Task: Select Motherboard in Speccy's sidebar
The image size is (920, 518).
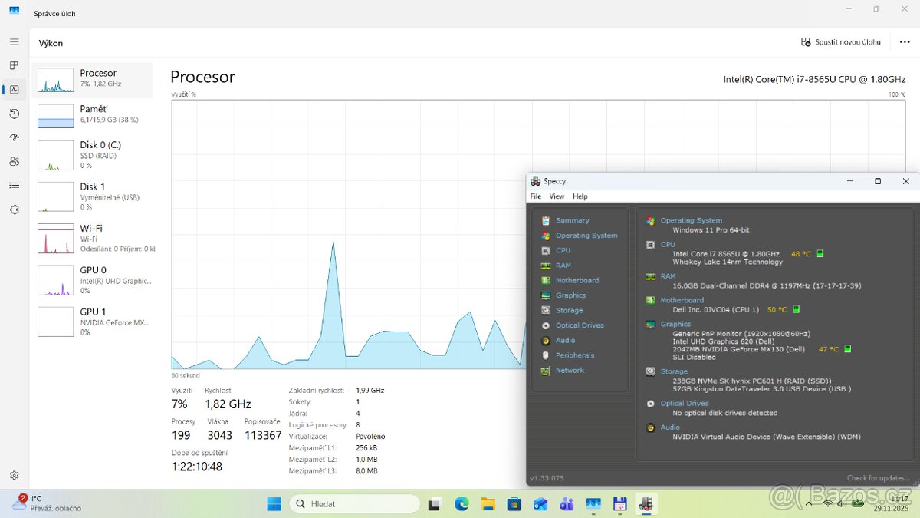Action: pos(577,281)
